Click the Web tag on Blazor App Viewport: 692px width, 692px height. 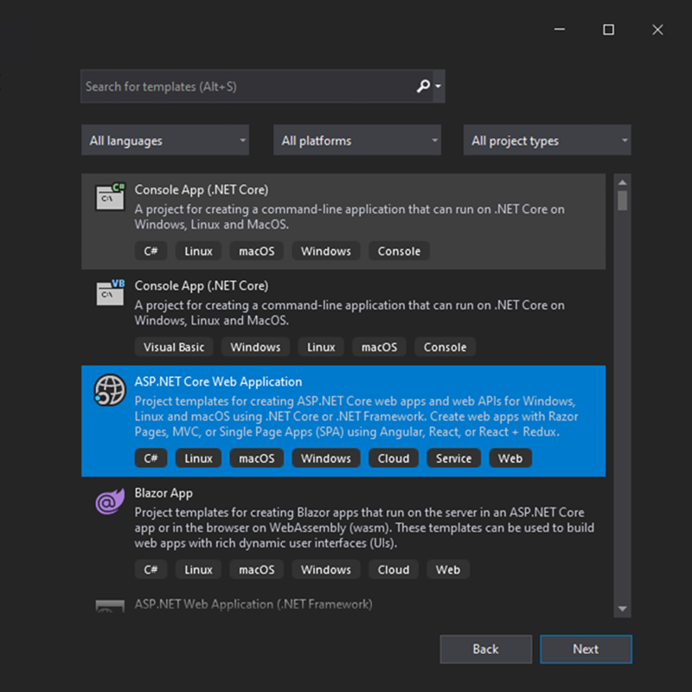coord(448,570)
